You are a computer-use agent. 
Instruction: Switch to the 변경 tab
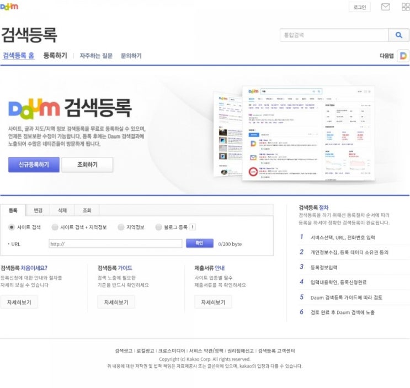pos(38,210)
